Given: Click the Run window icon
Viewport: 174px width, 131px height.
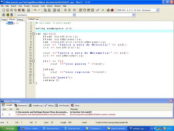Looking at the screenshot, I should 85,10.
